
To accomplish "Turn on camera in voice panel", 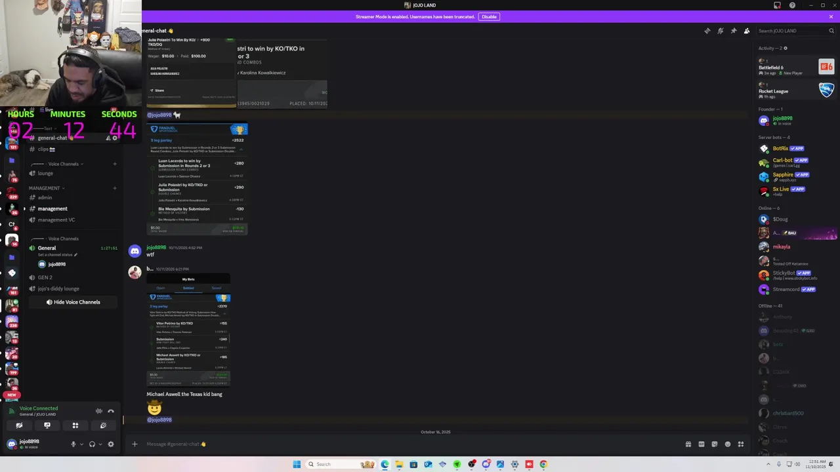I will (x=19, y=425).
